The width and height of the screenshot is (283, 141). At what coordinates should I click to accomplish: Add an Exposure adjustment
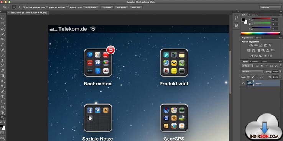[265, 45]
